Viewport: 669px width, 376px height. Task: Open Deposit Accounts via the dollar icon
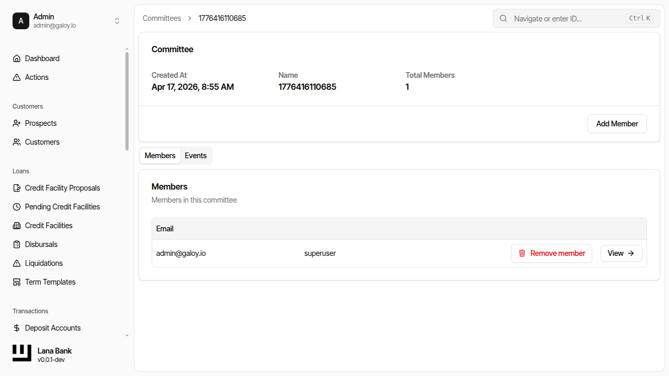tap(16, 327)
